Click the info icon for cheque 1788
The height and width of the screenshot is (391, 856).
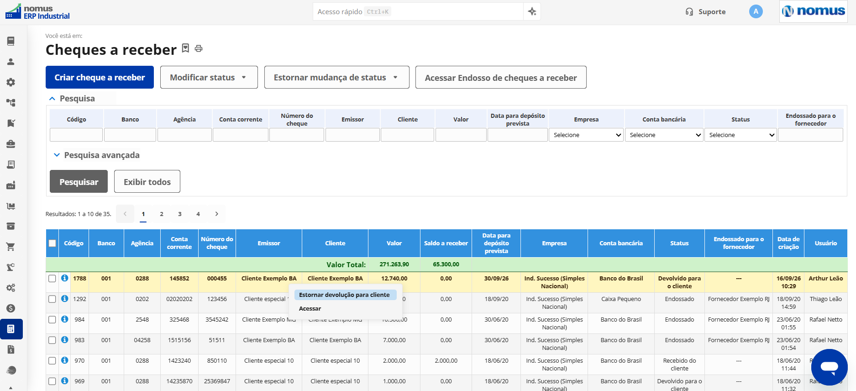tap(65, 278)
